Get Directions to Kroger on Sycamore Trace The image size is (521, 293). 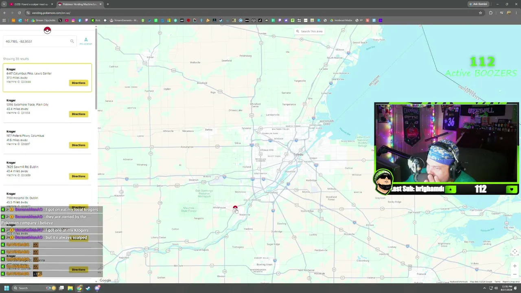(79, 114)
